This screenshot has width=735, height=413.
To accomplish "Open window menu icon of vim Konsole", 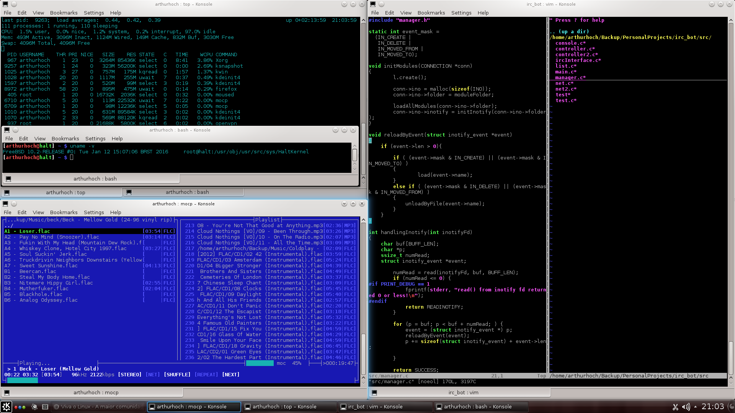I will point(373,4).
